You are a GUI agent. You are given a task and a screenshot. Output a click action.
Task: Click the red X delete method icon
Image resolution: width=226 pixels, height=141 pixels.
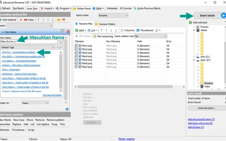point(21,20)
